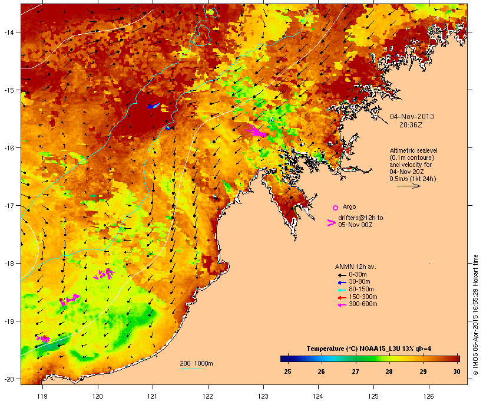Click the 0.5m/s velocity scale arrow
483x401 pixels.
[409, 186]
